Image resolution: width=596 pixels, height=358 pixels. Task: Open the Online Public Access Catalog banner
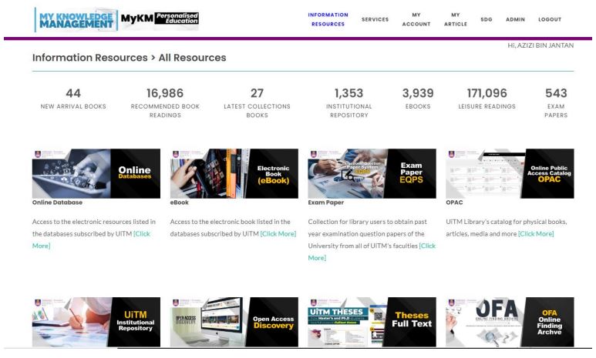point(510,173)
